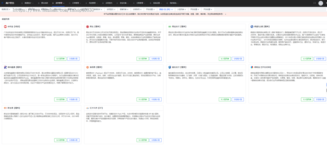
Task: Close the 报备列表 tab
Action: point(128,9)
